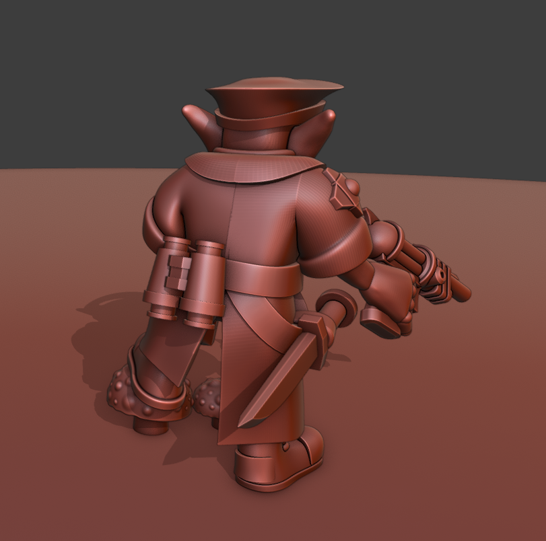546x541 pixels.
Task: Select the character's gloved right hand
Action: pos(387,313)
